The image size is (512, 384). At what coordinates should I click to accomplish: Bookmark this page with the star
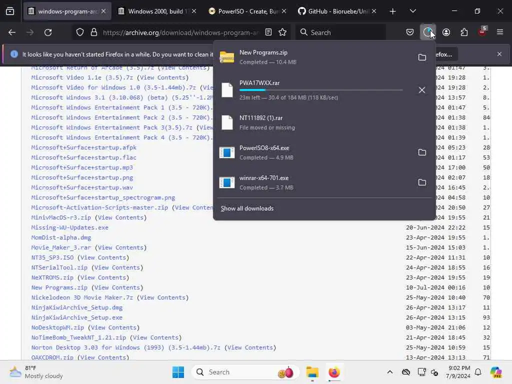tap(283, 32)
